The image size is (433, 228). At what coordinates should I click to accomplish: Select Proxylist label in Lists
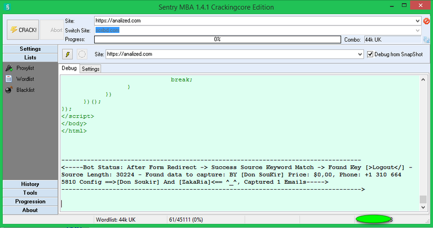(x=25, y=68)
